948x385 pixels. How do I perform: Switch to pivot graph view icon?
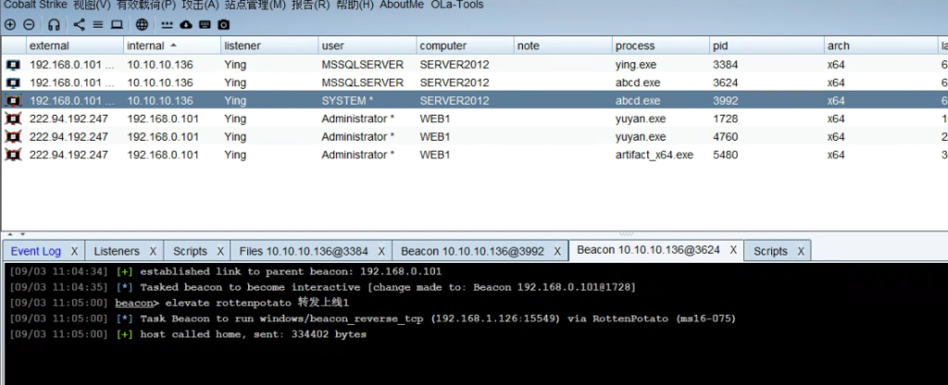click(x=80, y=25)
